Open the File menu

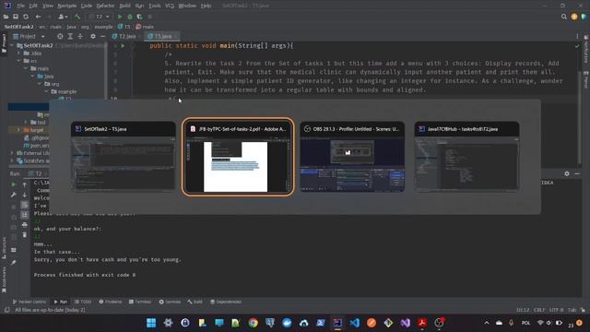pyautogui.click(x=20, y=6)
